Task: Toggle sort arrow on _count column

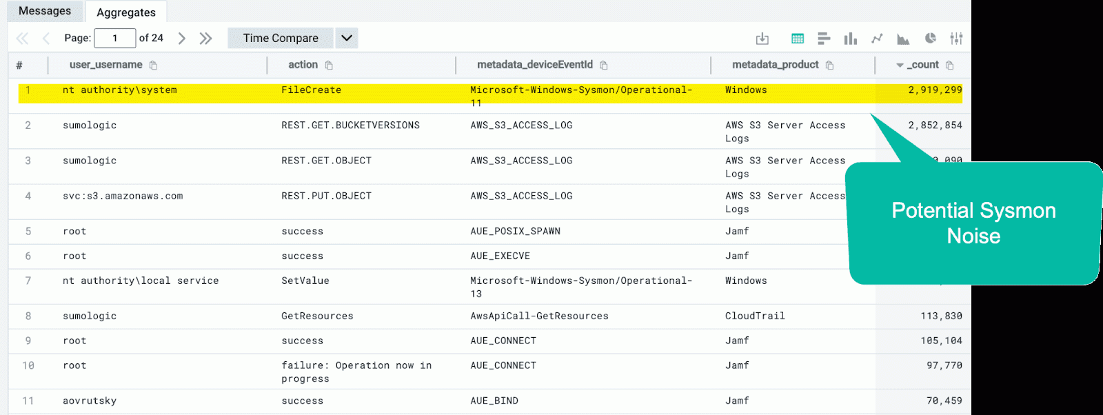Action: point(900,65)
